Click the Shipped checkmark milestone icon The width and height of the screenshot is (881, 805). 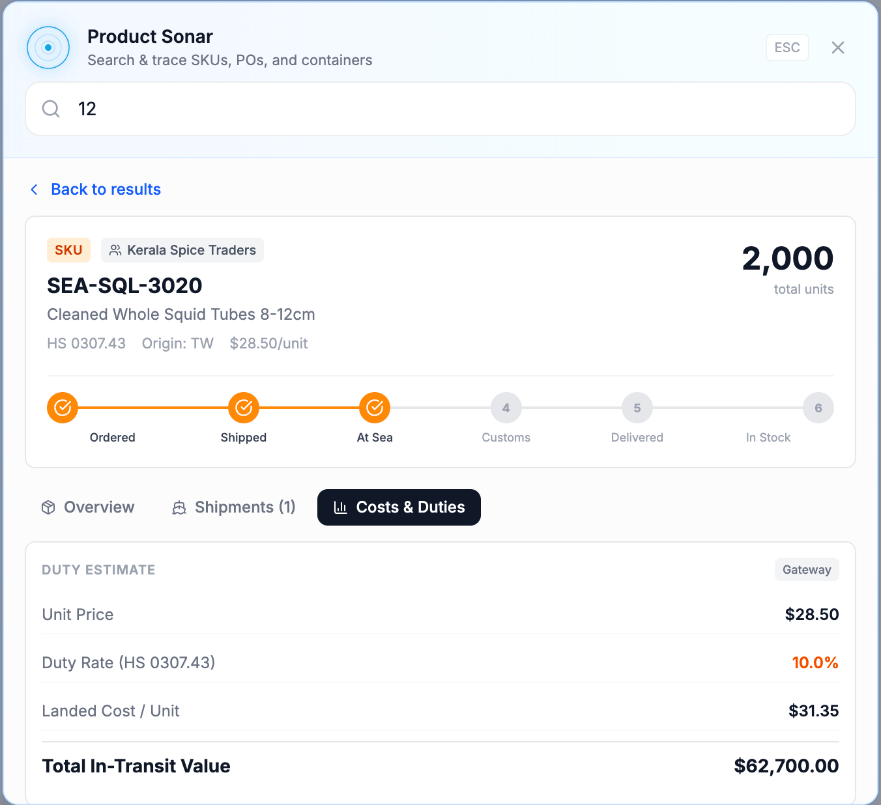(x=243, y=407)
